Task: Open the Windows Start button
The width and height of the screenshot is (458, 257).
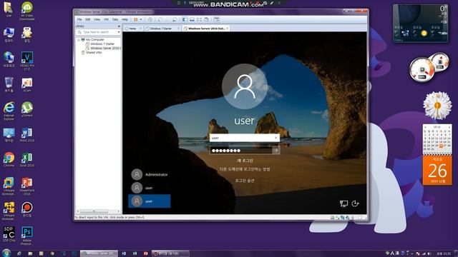Action: pos(6,253)
